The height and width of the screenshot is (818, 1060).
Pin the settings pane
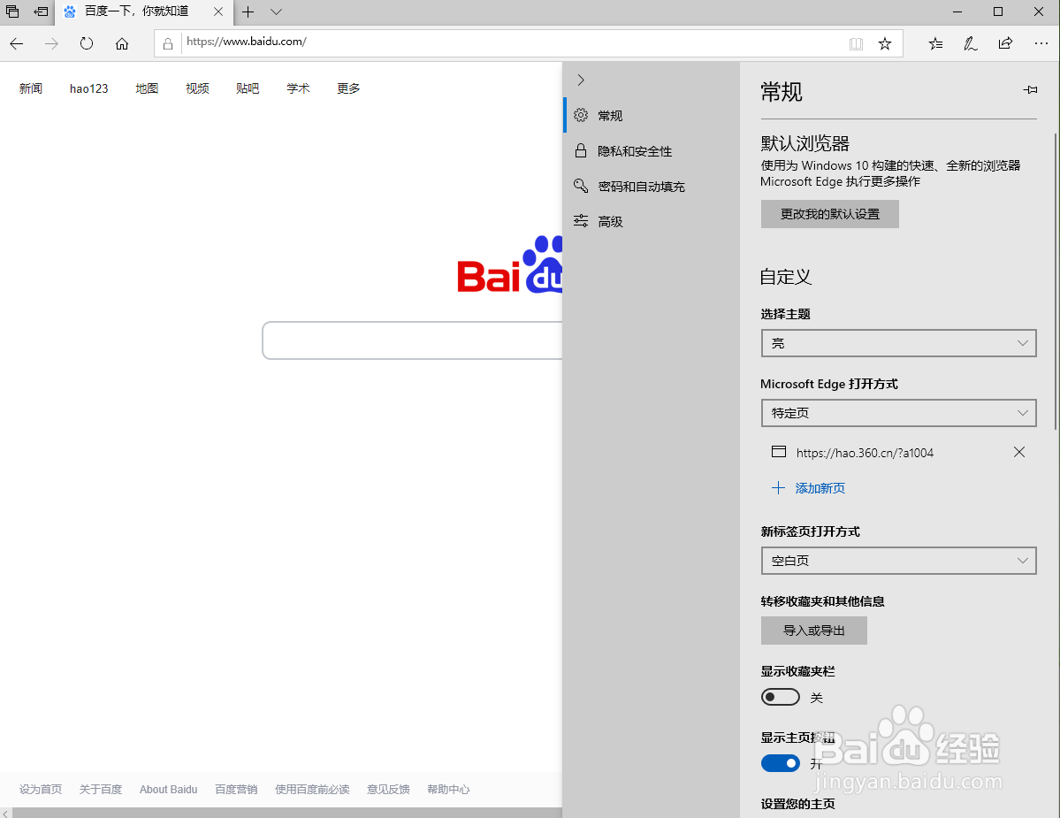pyautogui.click(x=1030, y=90)
